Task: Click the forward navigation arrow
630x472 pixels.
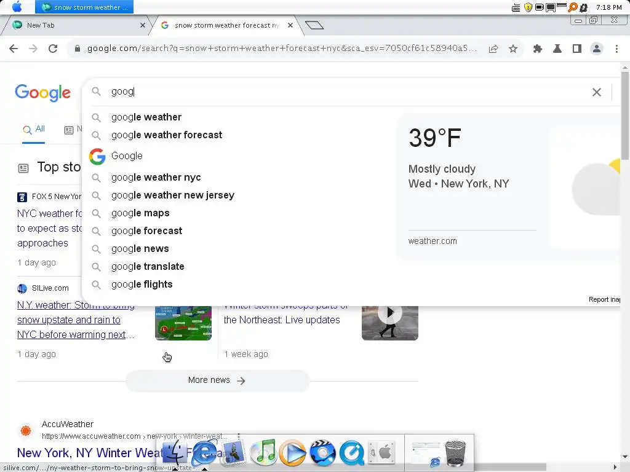Action: (x=33, y=49)
